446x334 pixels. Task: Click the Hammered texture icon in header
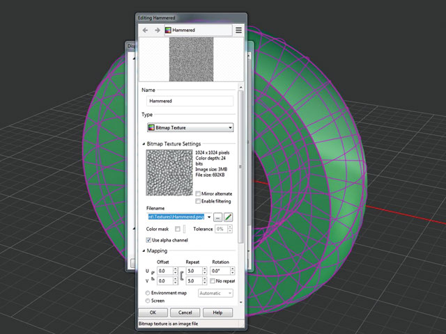(168, 30)
